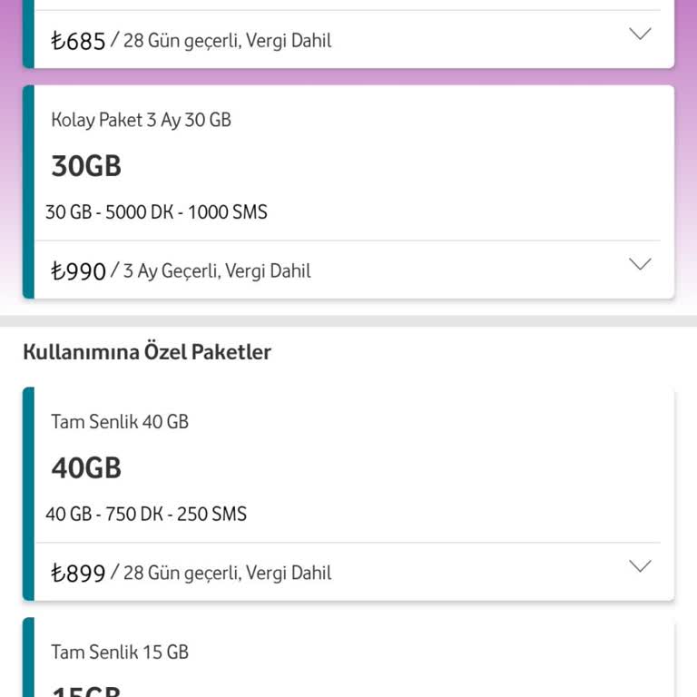The image size is (697, 697).
Task: Expand the ₺685 package details chevron
Action: pyautogui.click(x=640, y=34)
